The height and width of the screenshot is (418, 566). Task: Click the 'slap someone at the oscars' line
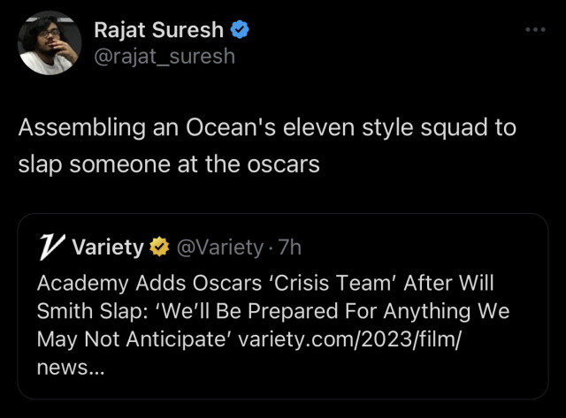pyautogui.click(x=169, y=164)
